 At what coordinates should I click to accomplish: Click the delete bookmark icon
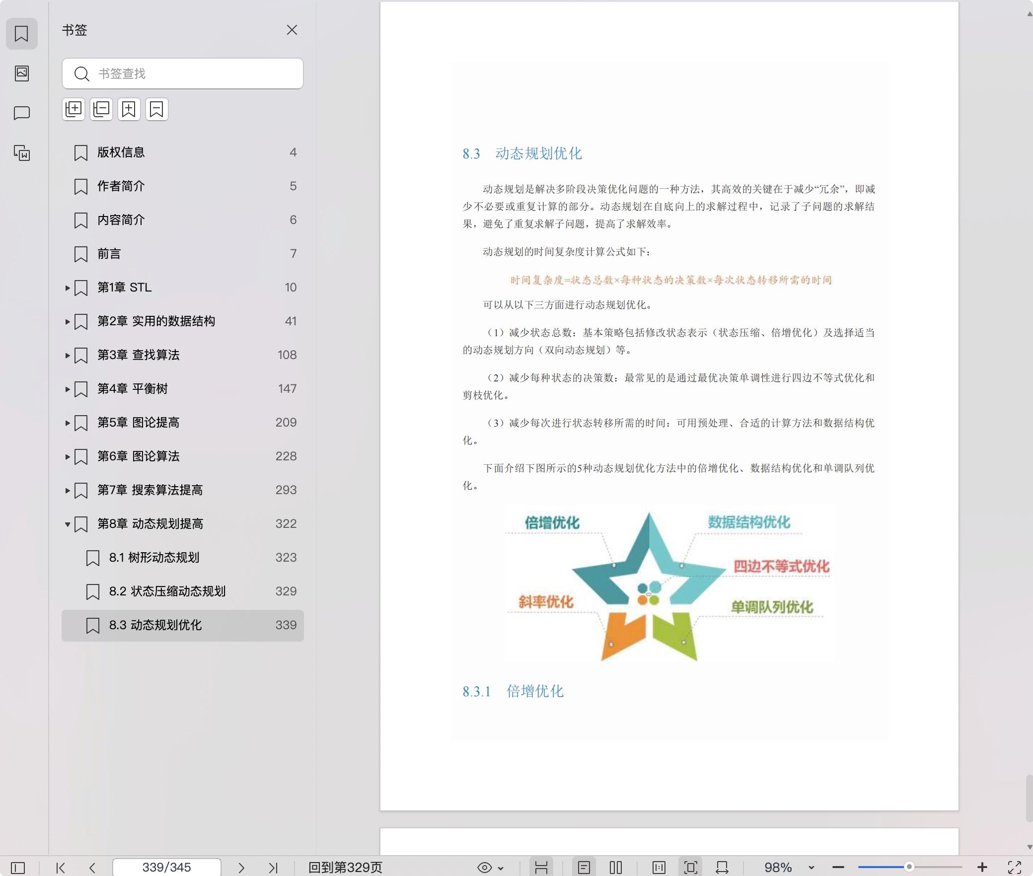(x=157, y=109)
